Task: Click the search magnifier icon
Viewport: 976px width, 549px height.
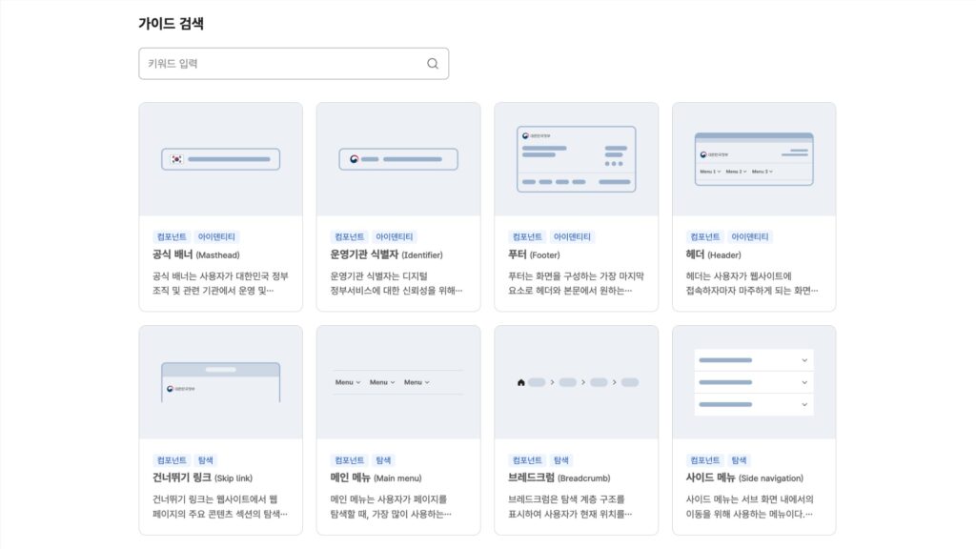Action: click(x=433, y=64)
